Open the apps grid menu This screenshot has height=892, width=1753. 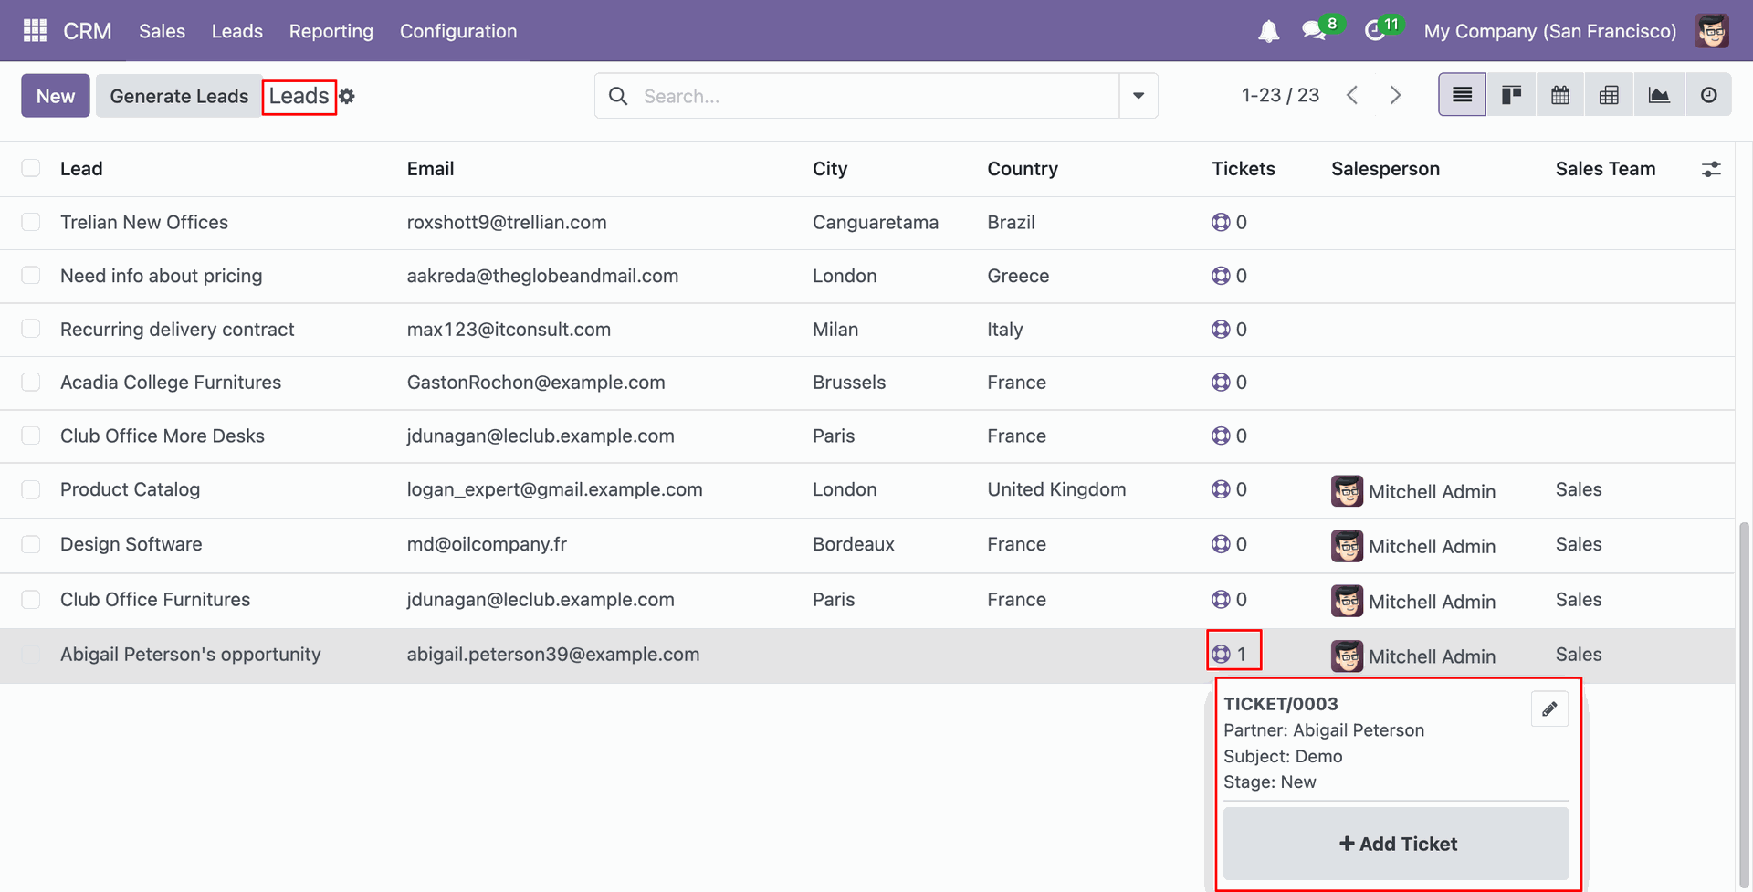click(x=35, y=31)
